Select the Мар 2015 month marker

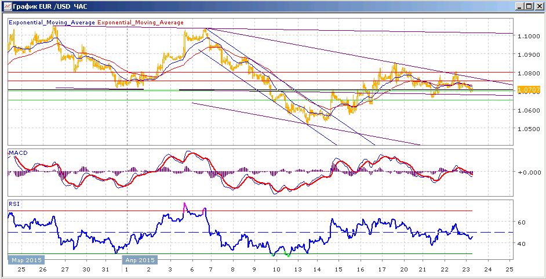pyautogui.click(x=26, y=260)
